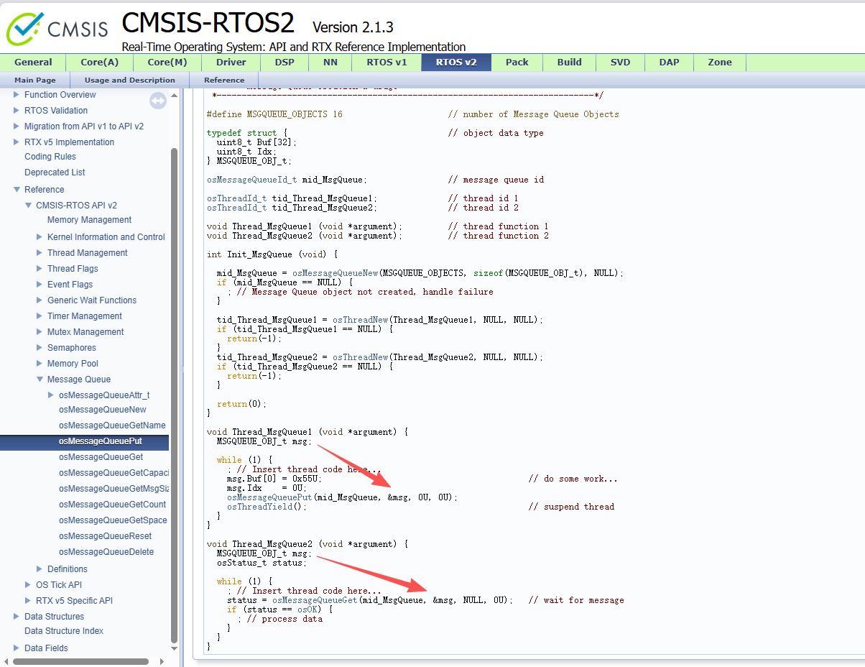This screenshot has width=865, height=667.
Task: Follow the osMessageQueuePut link in code
Action: click(x=269, y=497)
